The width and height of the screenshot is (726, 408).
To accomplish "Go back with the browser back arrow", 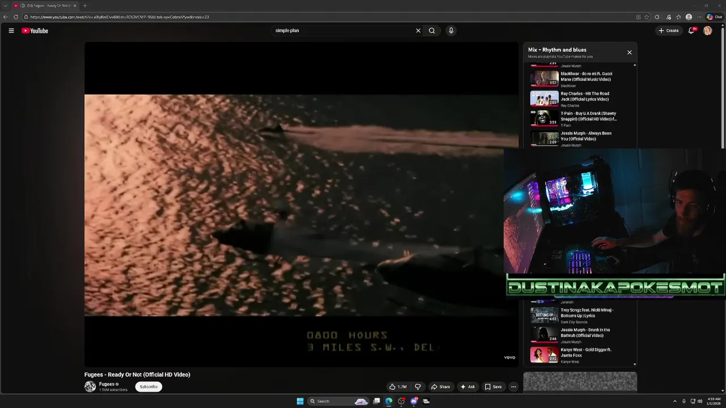I will click(6, 17).
